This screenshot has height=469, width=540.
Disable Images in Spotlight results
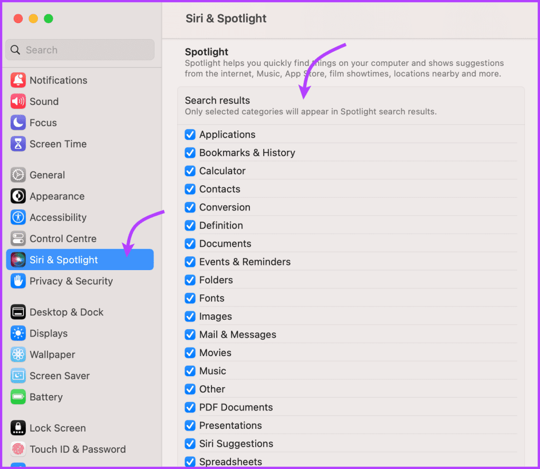coord(190,317)
